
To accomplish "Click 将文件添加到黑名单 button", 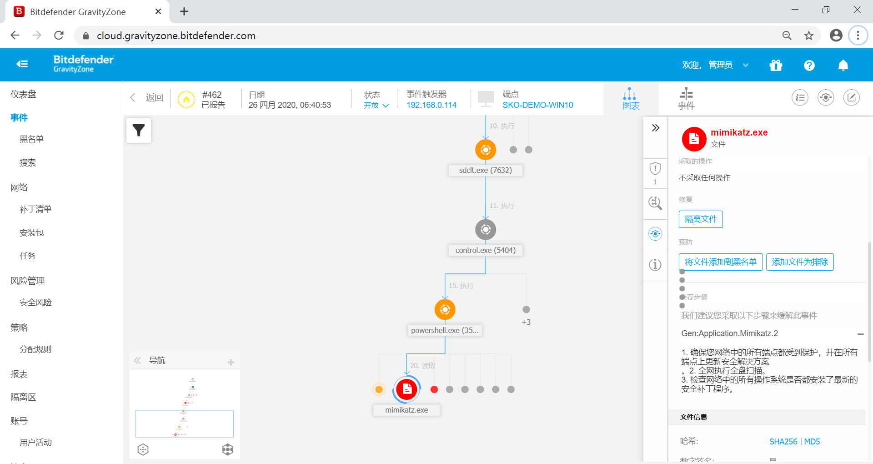I will click(721, 262).
